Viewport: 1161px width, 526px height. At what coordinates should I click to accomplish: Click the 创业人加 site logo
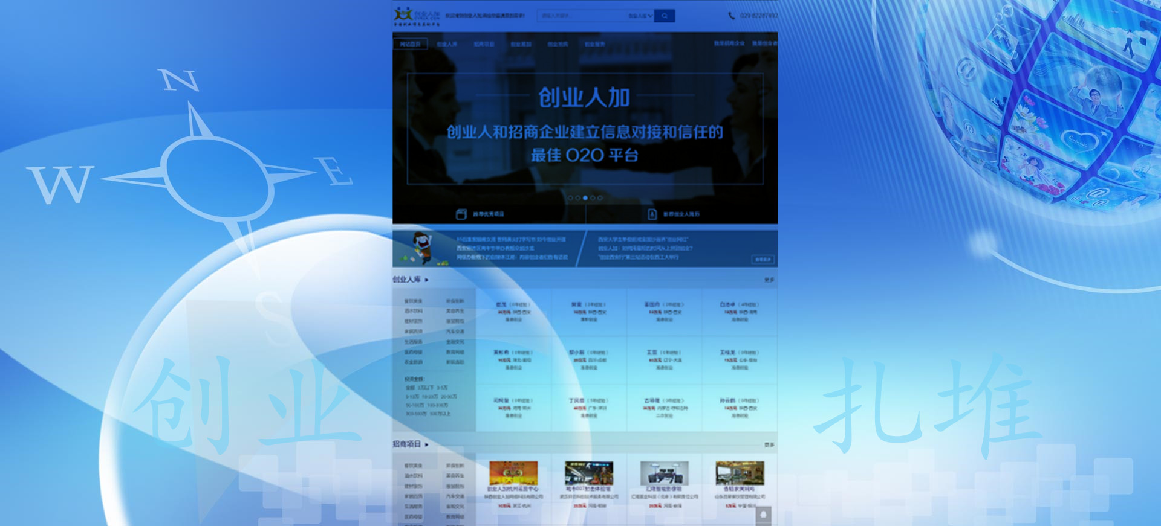pos(417,16)
